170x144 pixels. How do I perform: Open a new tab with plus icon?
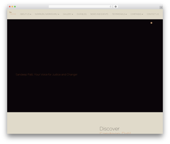click(x=161, y=7)
